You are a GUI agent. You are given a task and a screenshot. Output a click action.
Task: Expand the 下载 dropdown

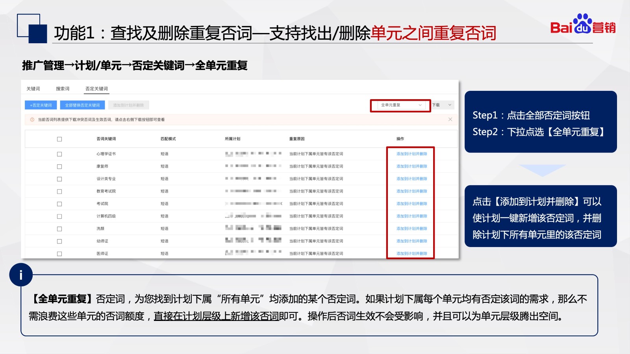443,105
